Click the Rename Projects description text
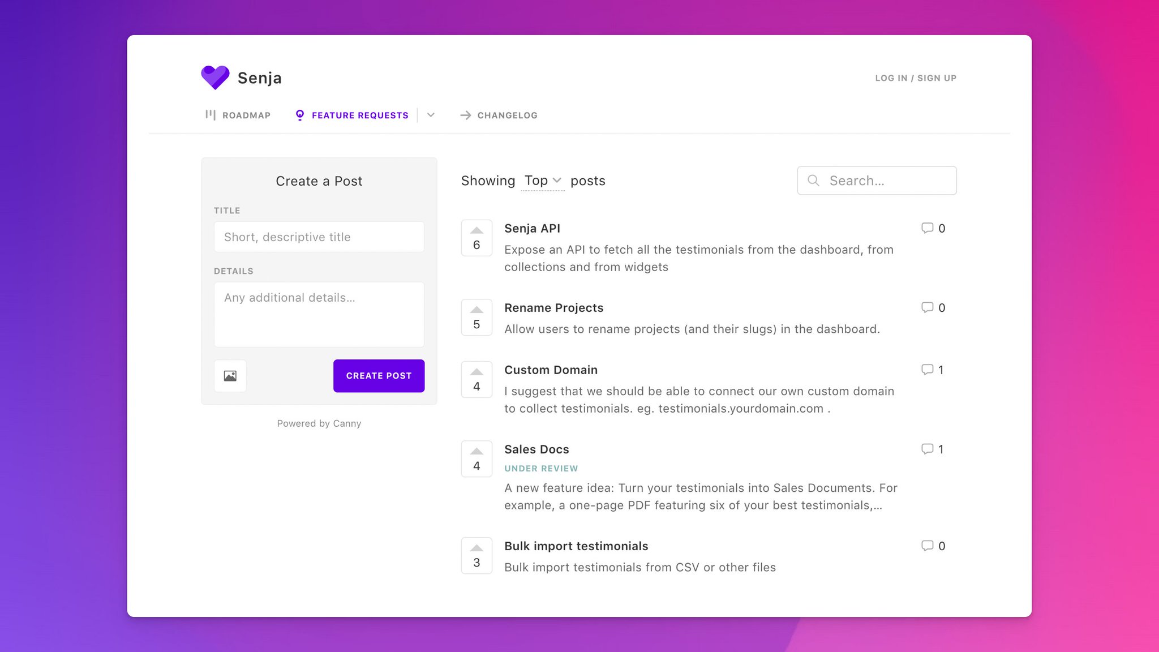This screenshot has height=652, width=1159. coord(692,329)
